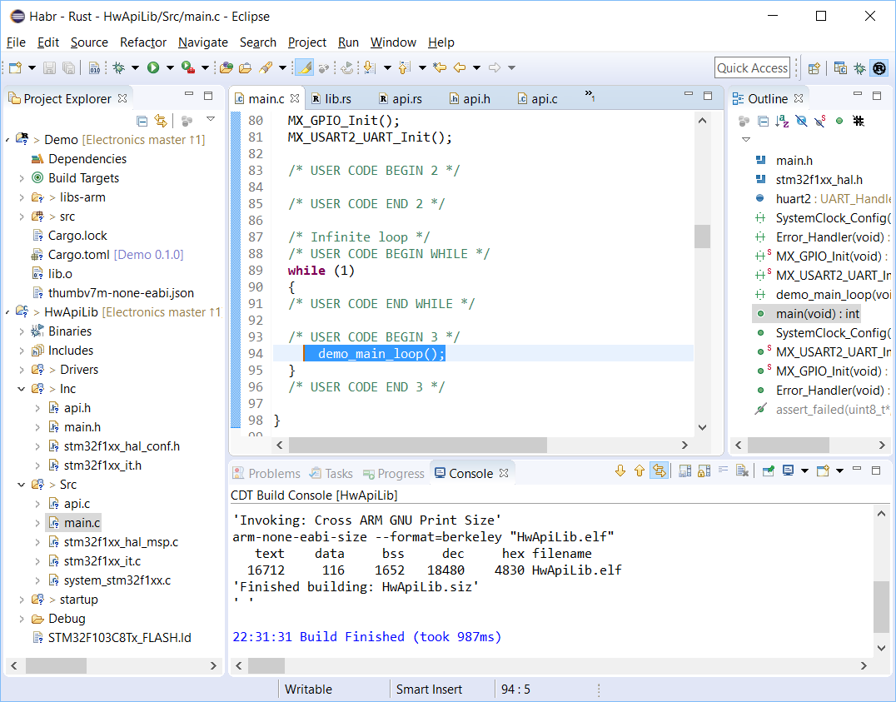This screenshot has height=702, width=896.
Task: Select Cargo.toml in Project Explorer
Action: 78,255
